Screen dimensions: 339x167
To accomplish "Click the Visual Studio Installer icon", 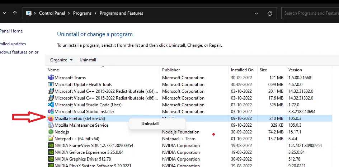I will coord(51,112).
